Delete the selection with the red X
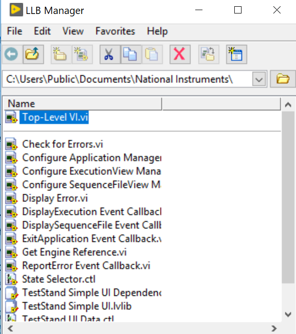296x334 pixels. pos(180,54)
